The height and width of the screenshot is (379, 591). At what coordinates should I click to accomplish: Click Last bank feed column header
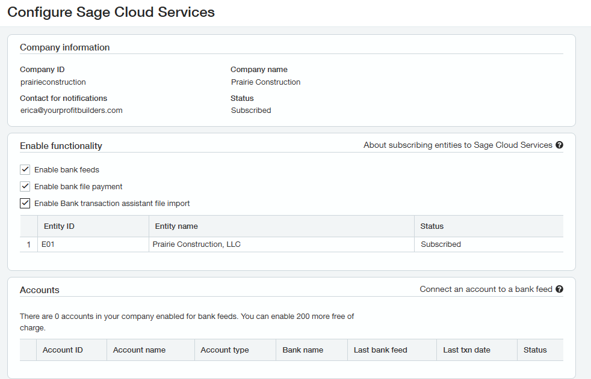[x=392, y=350]
